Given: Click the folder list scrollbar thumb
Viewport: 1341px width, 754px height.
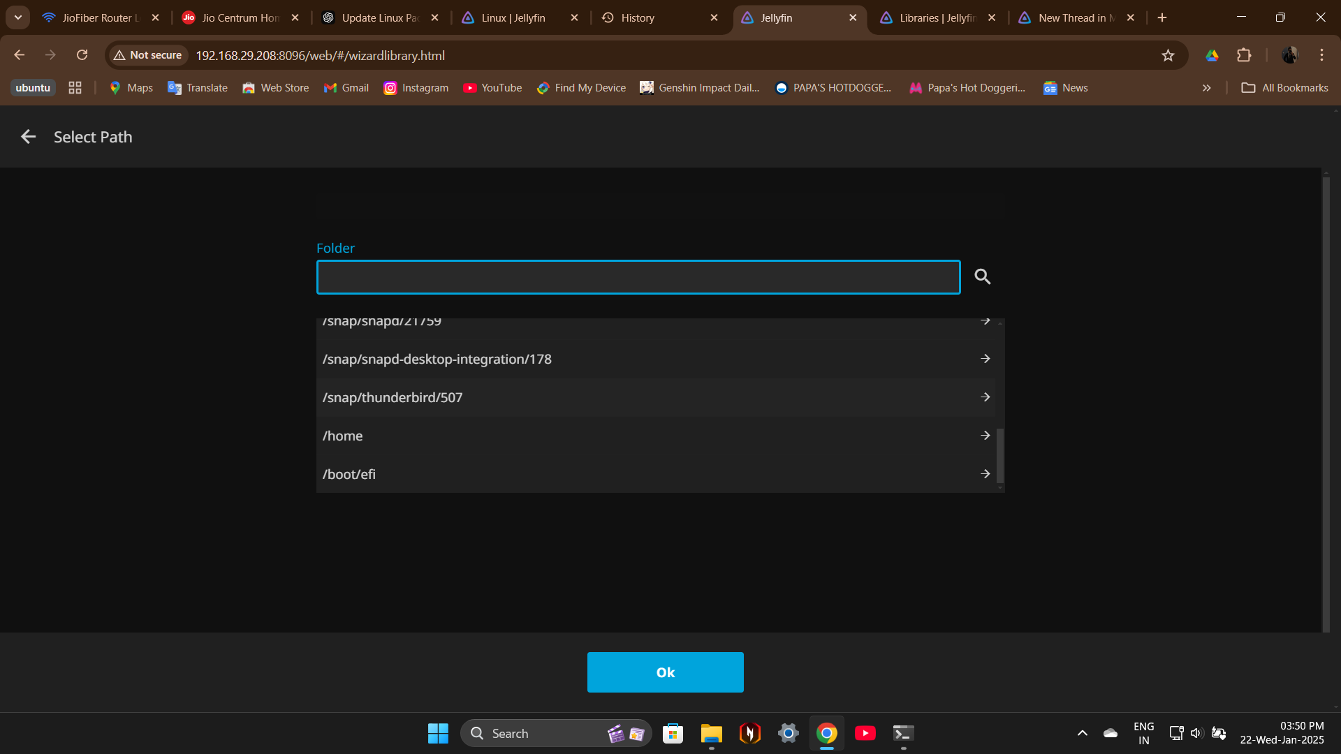Looking at the screenshot, I should (1000, 455).
